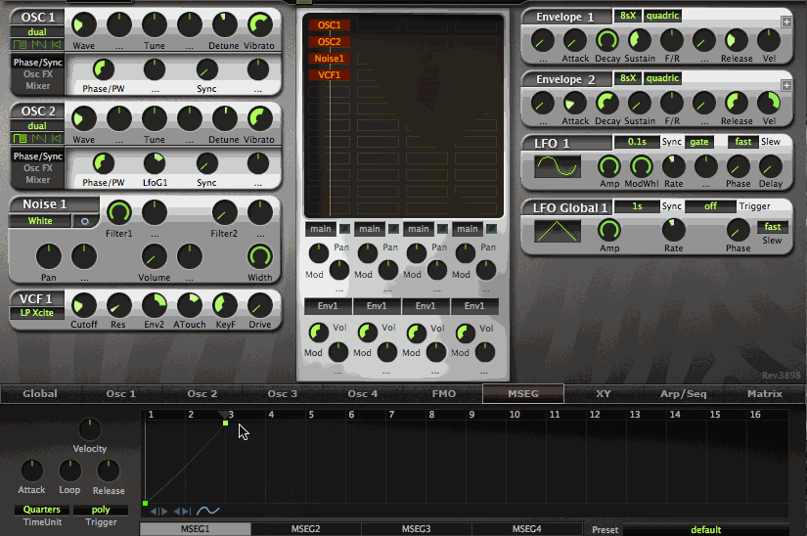Open Envelope 1 quadric mode dropdown
Screen dimensions: 807x536
click(x=662, y=16)
